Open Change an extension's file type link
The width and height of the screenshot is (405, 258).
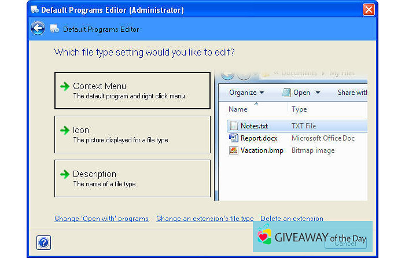coord(205,219)
